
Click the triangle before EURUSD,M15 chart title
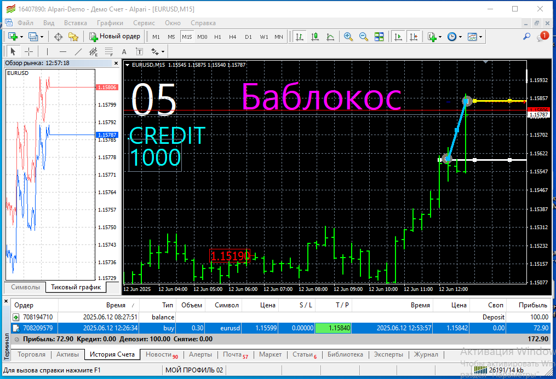127,65
